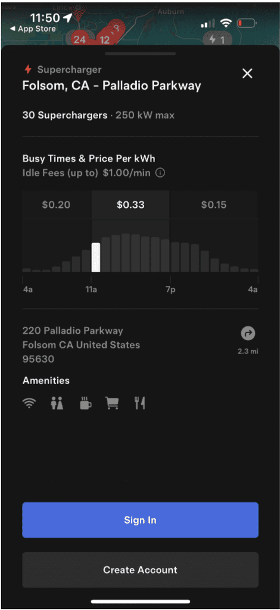The height and width of the screenshot is (610, 280).
Task: Click the Sign In button
Action: 140,520
